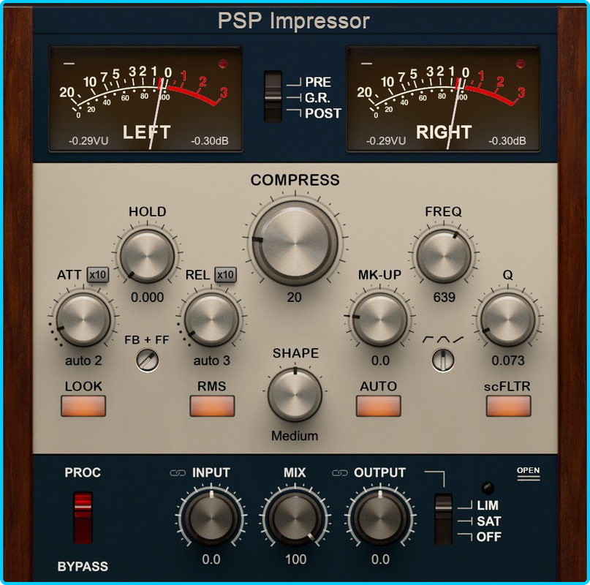The width and height of the screenshot is (590, 585).
Task: Click the Q value 0.073
Action: [508, 361]
